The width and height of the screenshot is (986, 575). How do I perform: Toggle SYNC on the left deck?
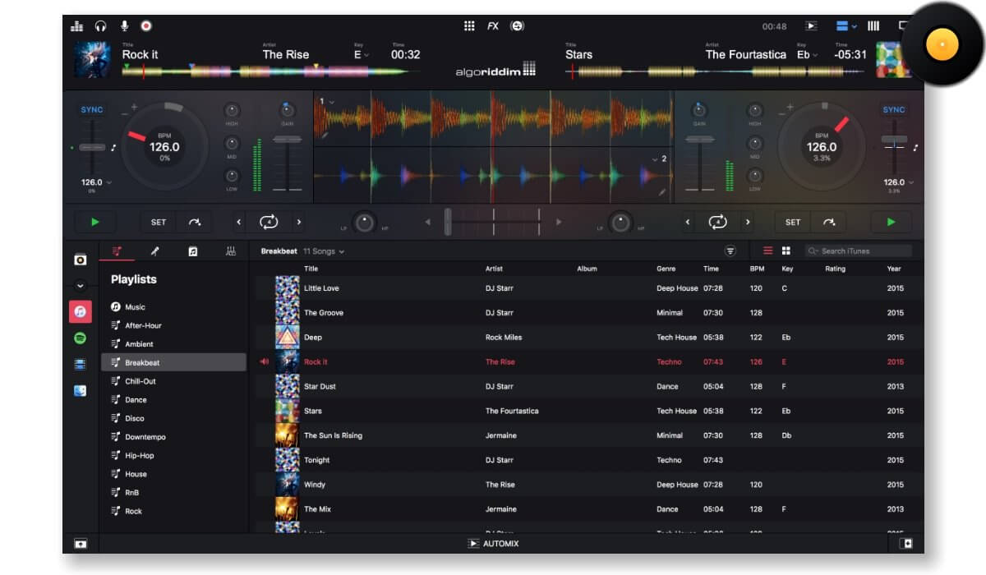(x=92, y=110)
